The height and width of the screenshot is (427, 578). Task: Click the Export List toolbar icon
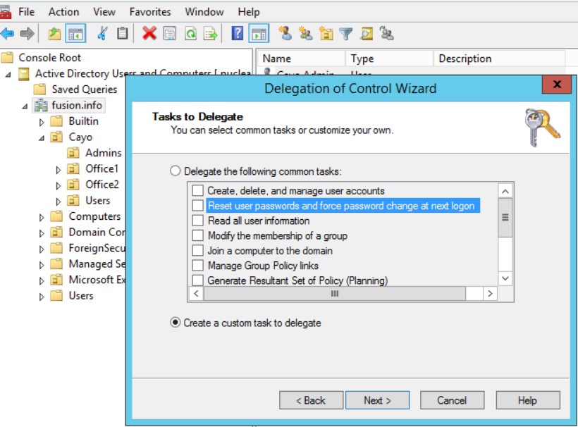[x=211, y=34]
